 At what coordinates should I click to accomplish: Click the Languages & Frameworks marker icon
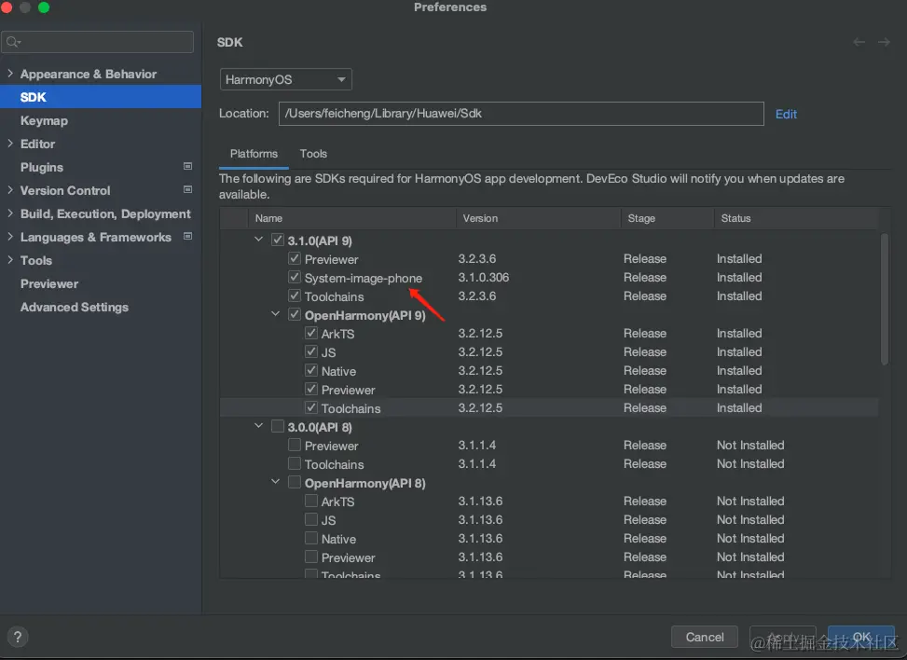(187, 237)
